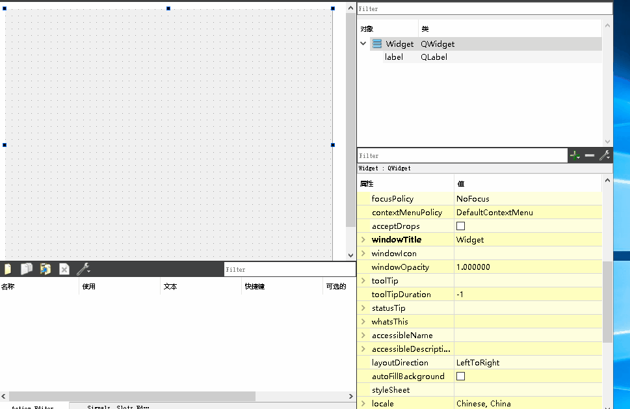Select the Widget QWidget row in object tree
This screenshot has width=630, height=409.
486,44
